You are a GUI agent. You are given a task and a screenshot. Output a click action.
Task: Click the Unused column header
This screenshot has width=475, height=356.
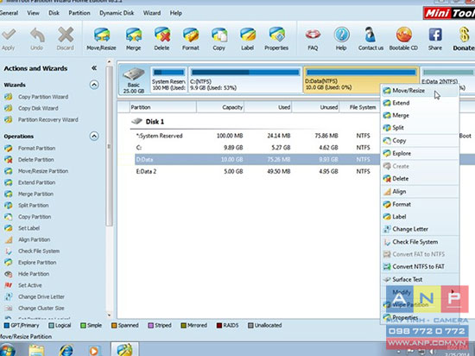(x=315, y=107)
